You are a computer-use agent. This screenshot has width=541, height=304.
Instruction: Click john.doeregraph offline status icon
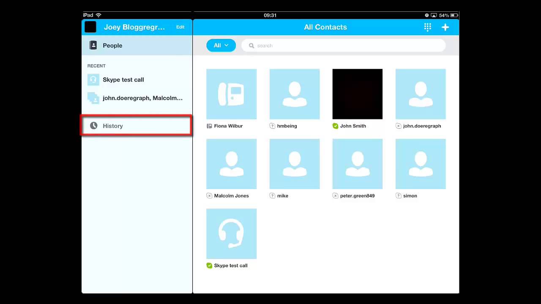tap(398, 126)
